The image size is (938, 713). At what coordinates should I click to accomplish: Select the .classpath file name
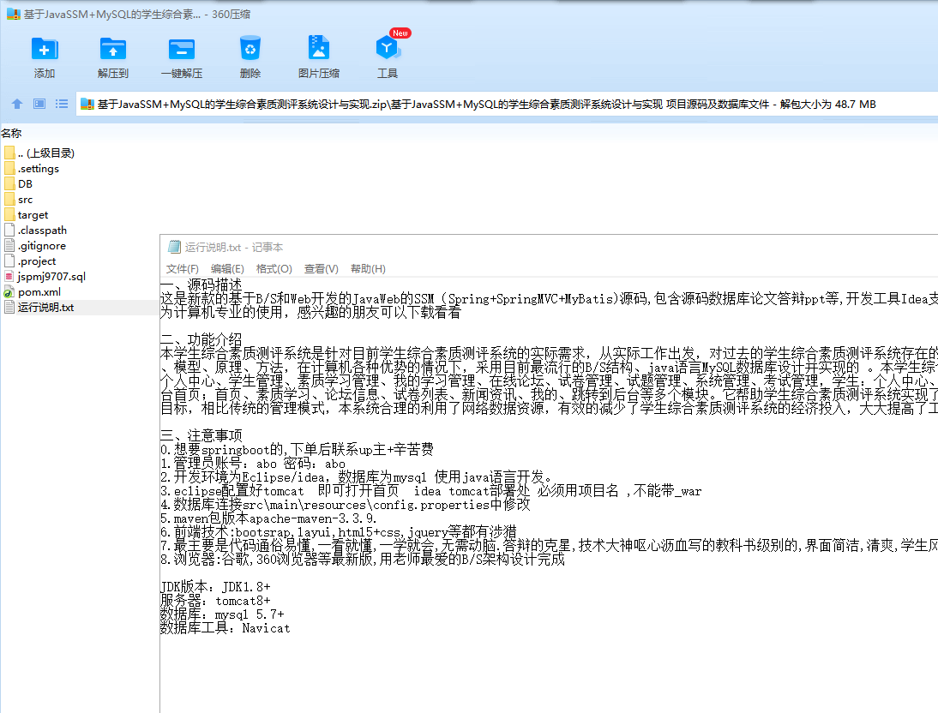[x=42, y=231]
